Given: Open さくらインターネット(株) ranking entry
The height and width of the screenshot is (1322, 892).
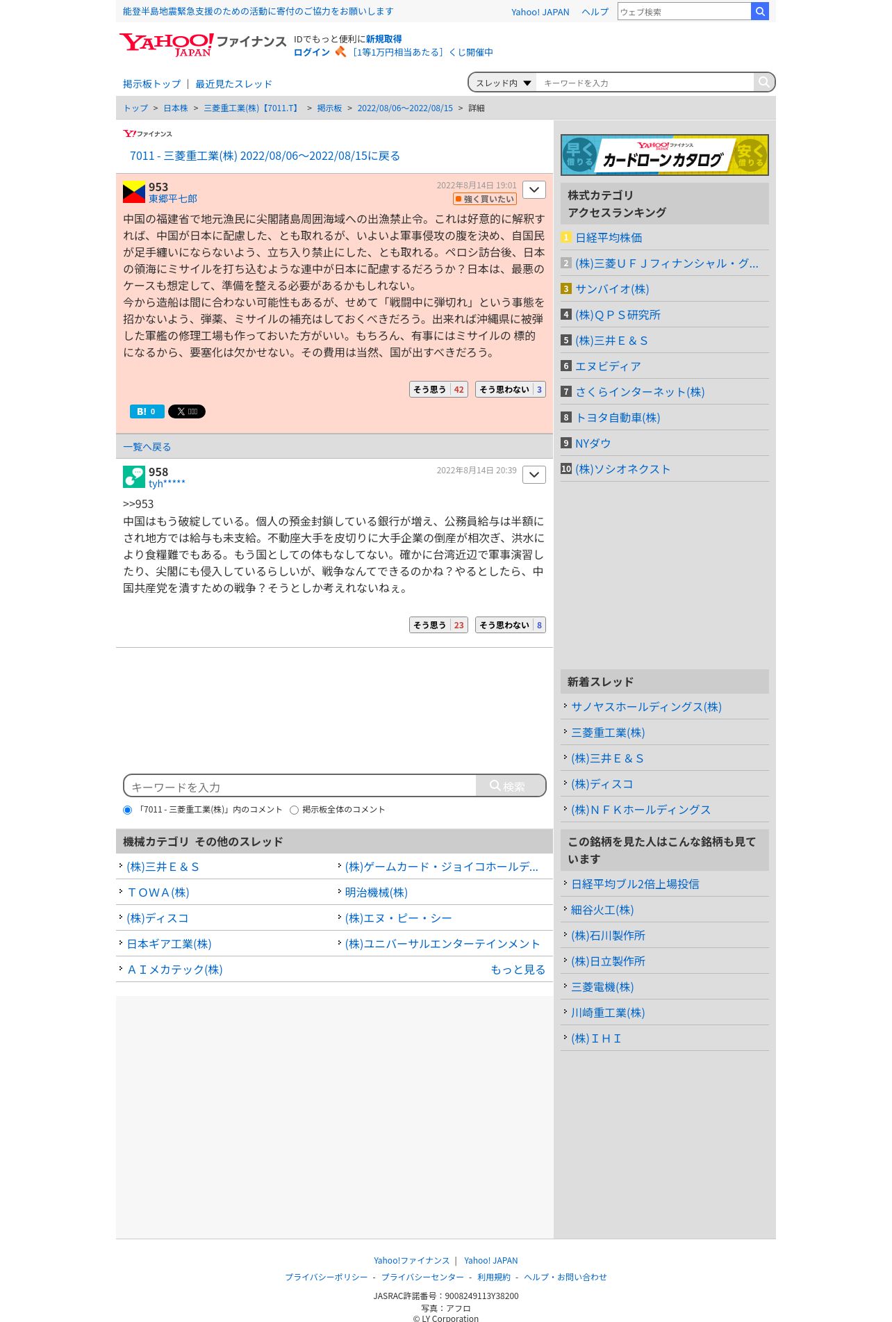Looking at the screenshot, I should (x=640, y=392).
